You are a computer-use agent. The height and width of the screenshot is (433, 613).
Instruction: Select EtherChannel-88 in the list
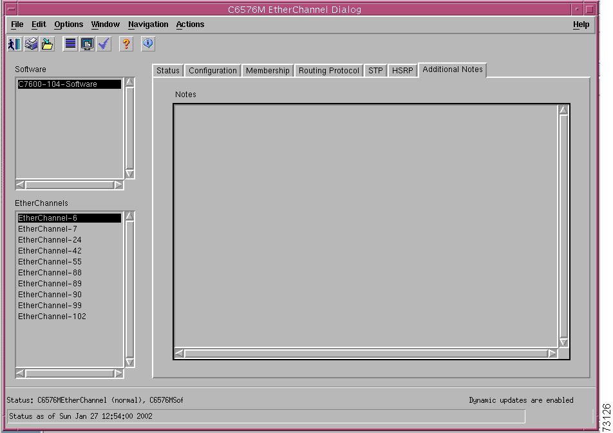tap(69, 273)
